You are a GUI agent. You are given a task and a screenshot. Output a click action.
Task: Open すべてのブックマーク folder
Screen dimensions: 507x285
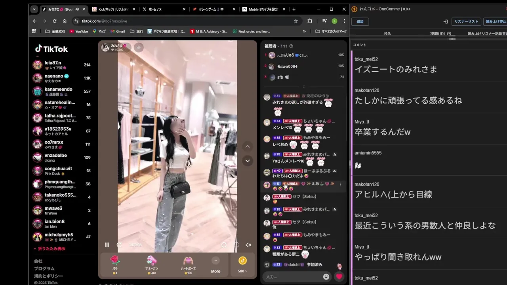click(331, 31)
